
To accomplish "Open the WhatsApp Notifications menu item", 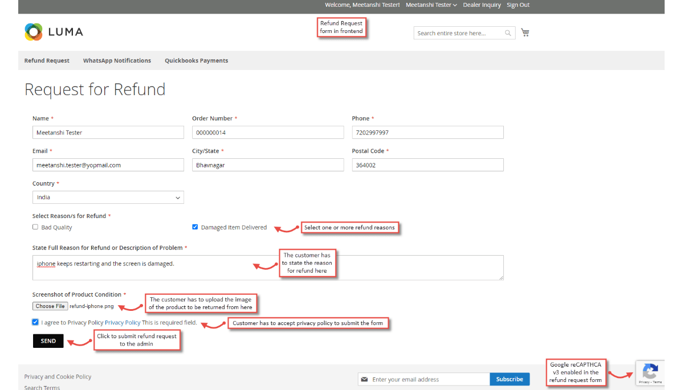I will (x=117, y=60).
